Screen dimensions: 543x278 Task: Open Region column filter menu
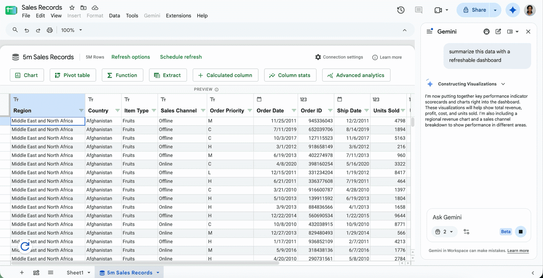(x=81, y=111)
